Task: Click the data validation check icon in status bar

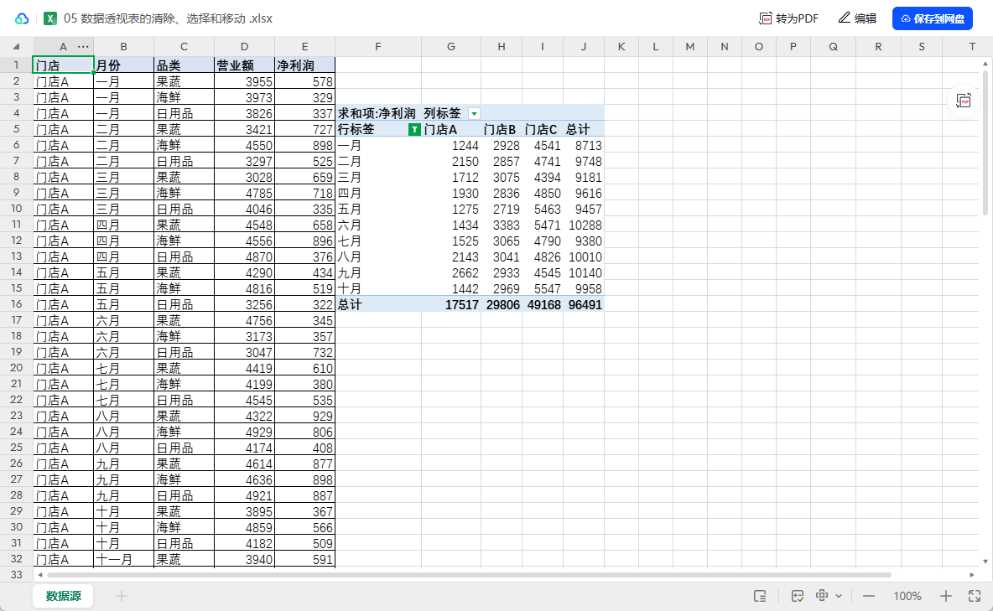Action: click(797, 595)
